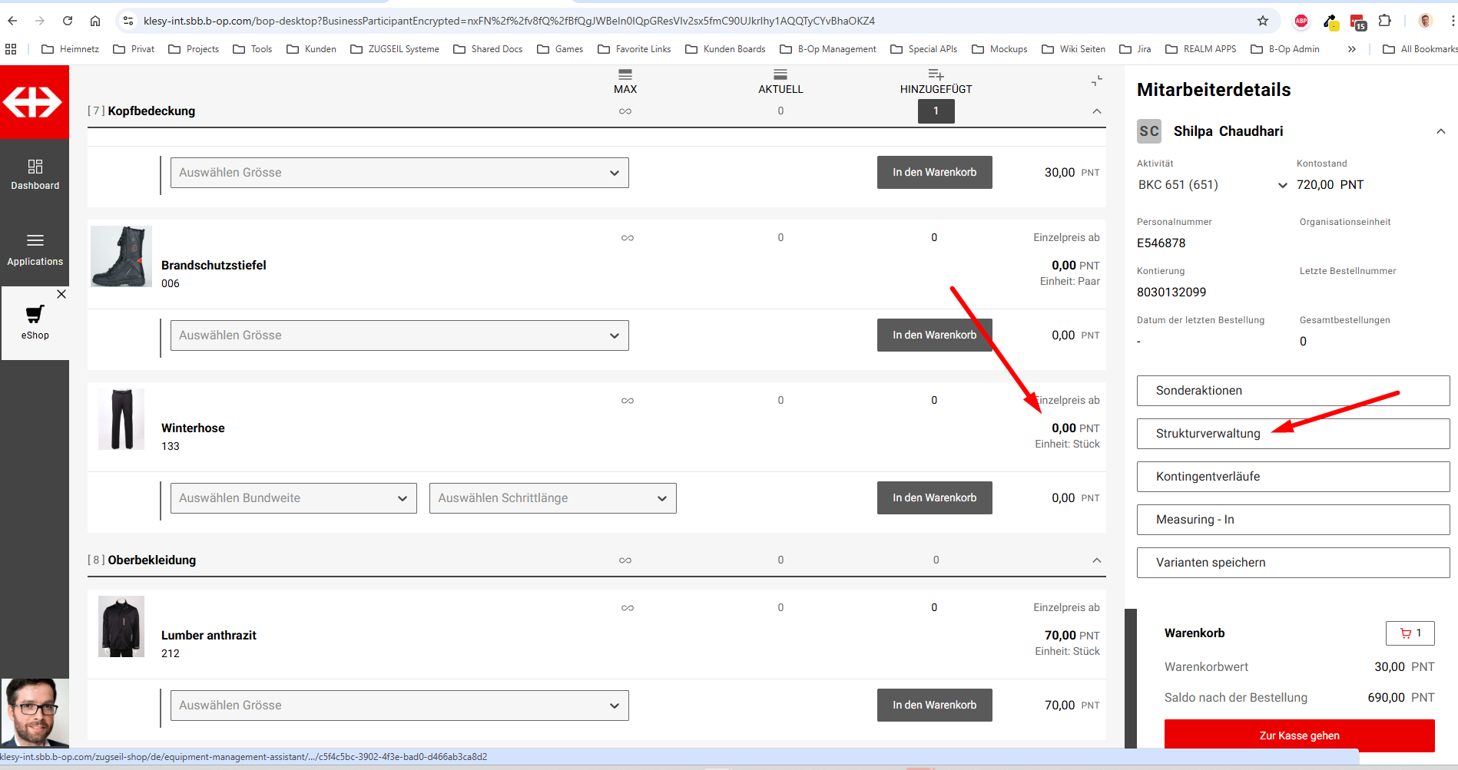The height and width of the screenshot is (770, 1458).
Task: Open the Warenkorb cart badge
Action: click(x=1410, y=633)
